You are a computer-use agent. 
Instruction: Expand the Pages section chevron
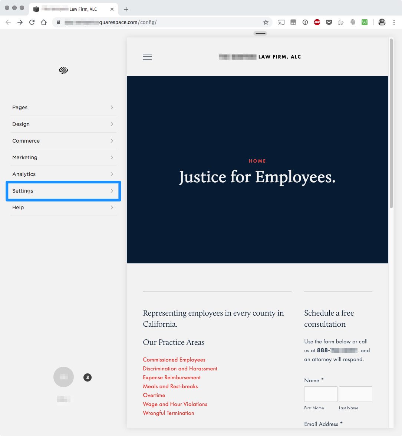coord(111,107)
